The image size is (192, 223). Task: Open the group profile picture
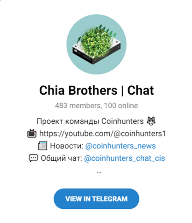coord(96,44)
